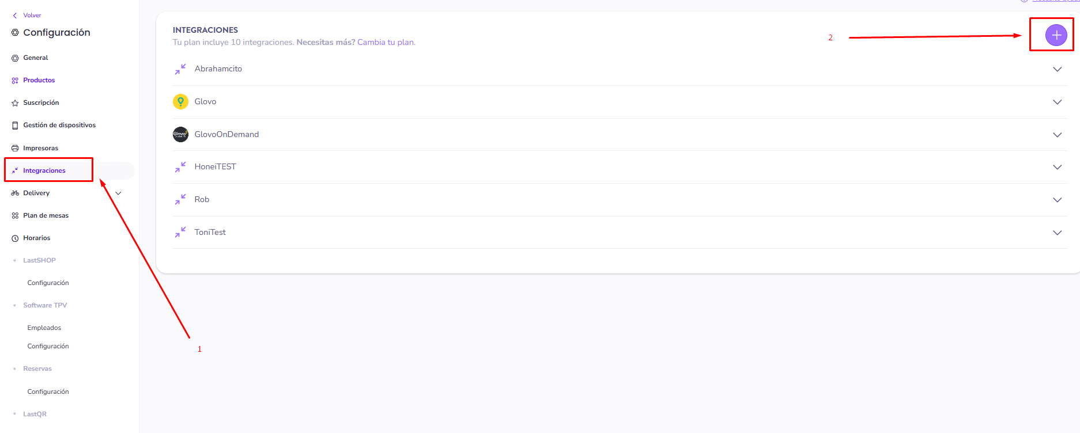Click the Volver back link
The image size is (1080, 433).
[x=32, y=16]
